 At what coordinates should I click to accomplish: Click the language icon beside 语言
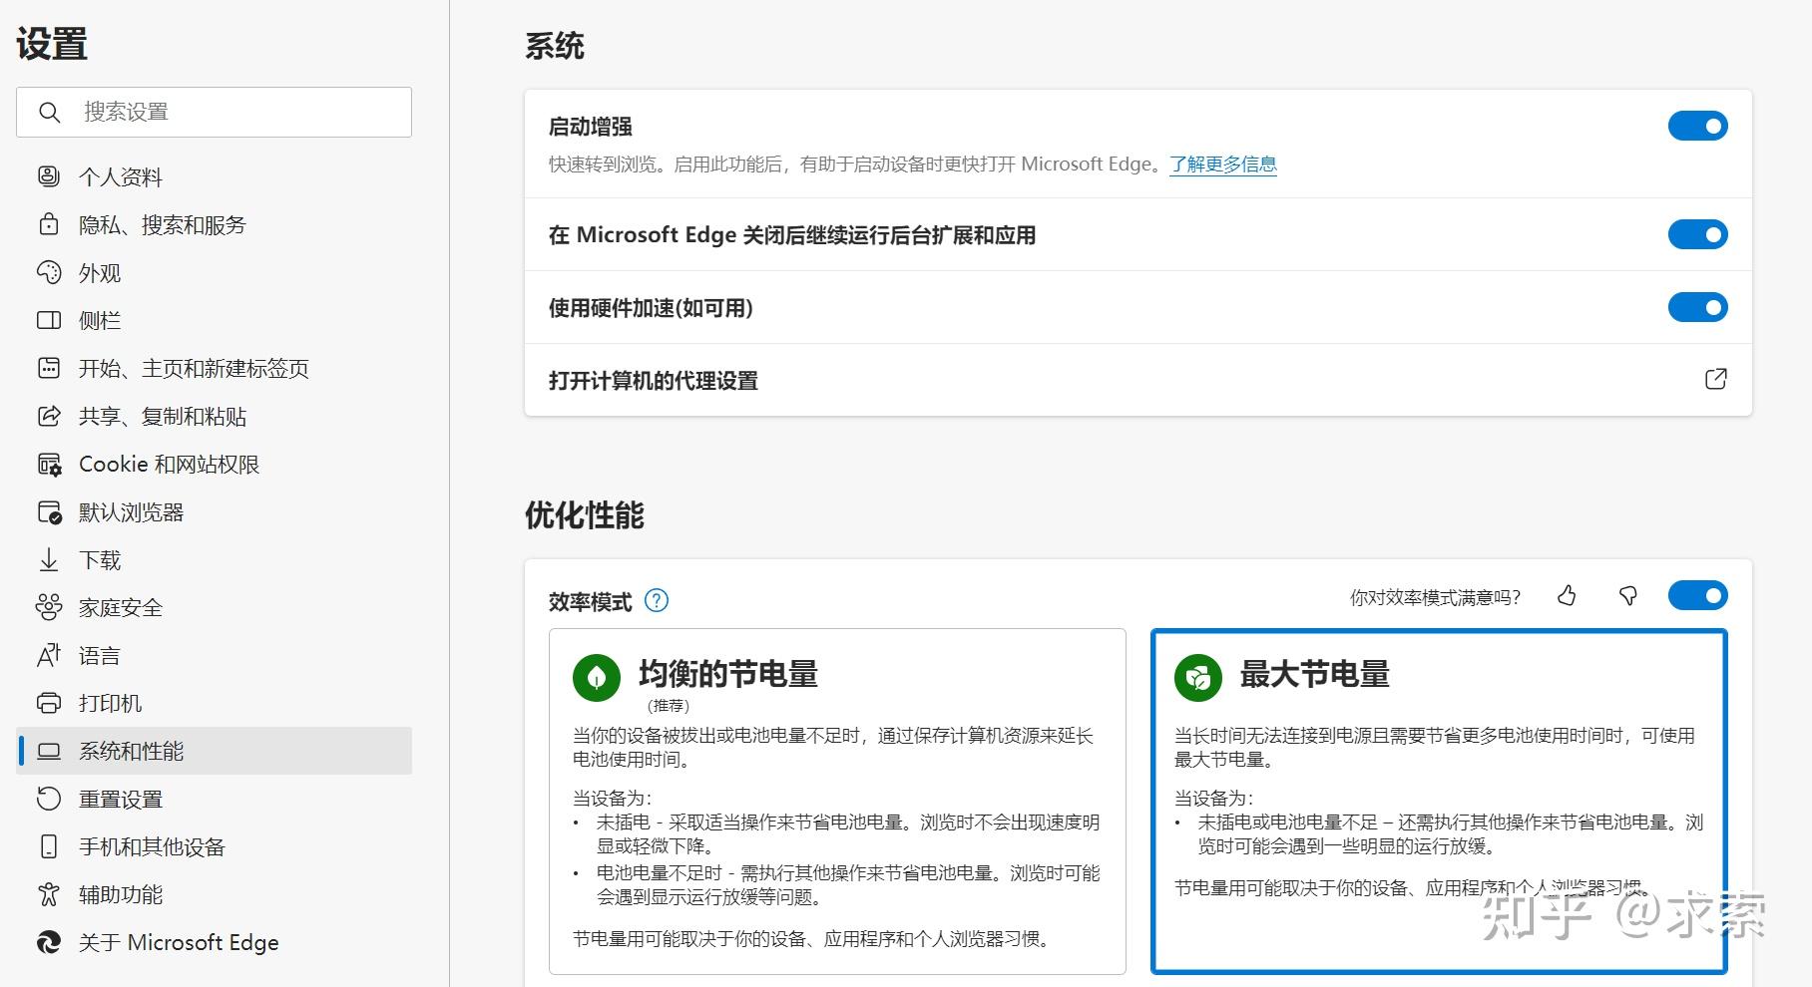49,655
